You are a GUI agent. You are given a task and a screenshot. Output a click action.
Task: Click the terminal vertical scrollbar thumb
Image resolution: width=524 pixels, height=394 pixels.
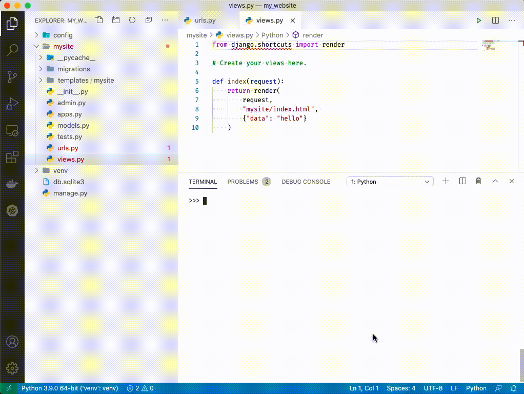click(x=521, y=365)
